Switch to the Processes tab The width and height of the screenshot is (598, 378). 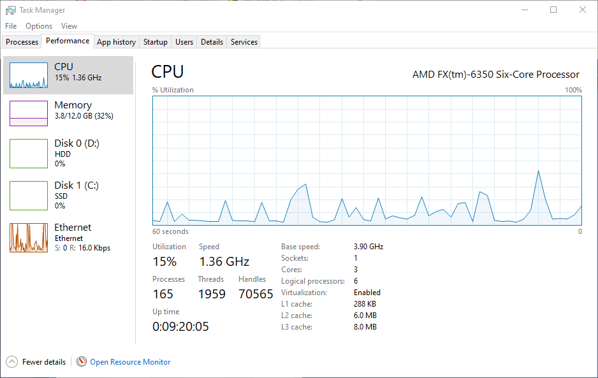(22, 42)
